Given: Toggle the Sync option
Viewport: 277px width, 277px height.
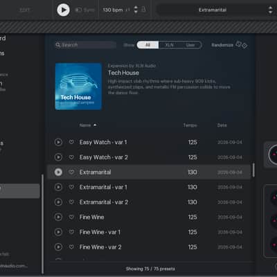Looking at the screenshot, I should pos(85,10).
